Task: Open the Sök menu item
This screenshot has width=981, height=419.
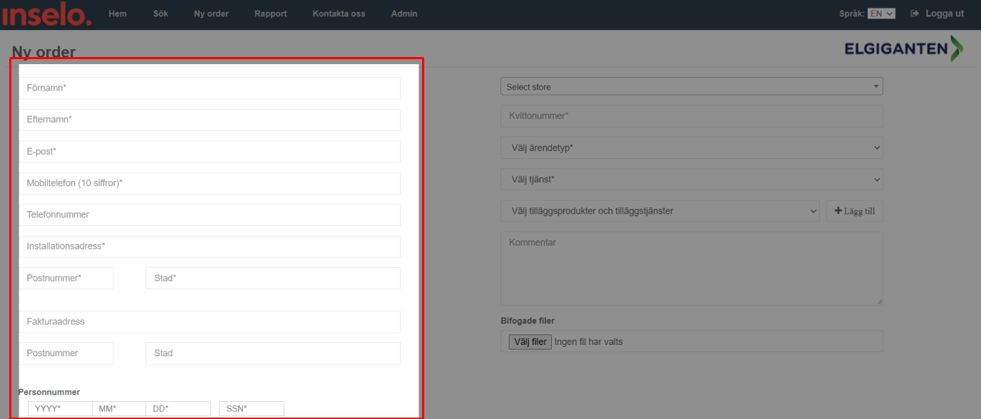Action: (160, 14)
